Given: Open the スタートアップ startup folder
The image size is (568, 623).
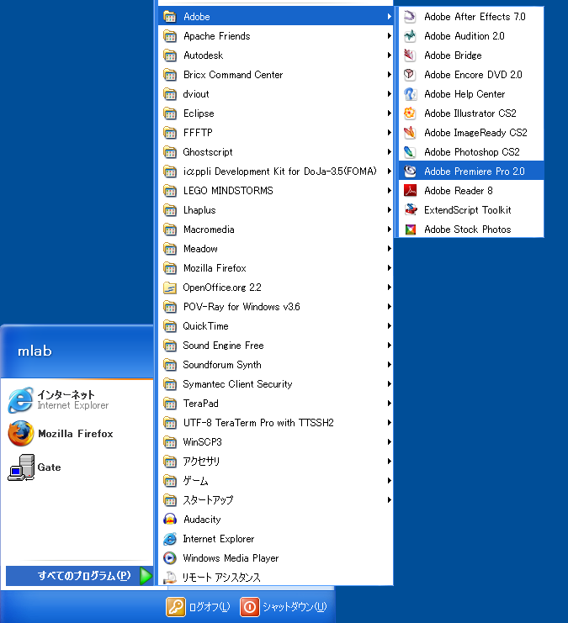Looking at the screenshot, I should (x=276, y=500).
